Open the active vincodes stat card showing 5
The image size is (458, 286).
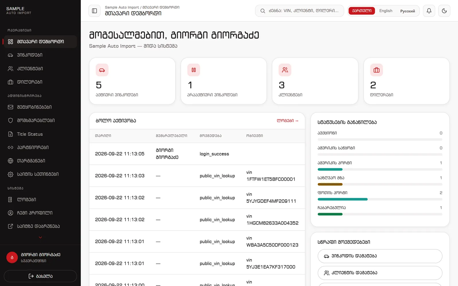click(x=132, y=81)
